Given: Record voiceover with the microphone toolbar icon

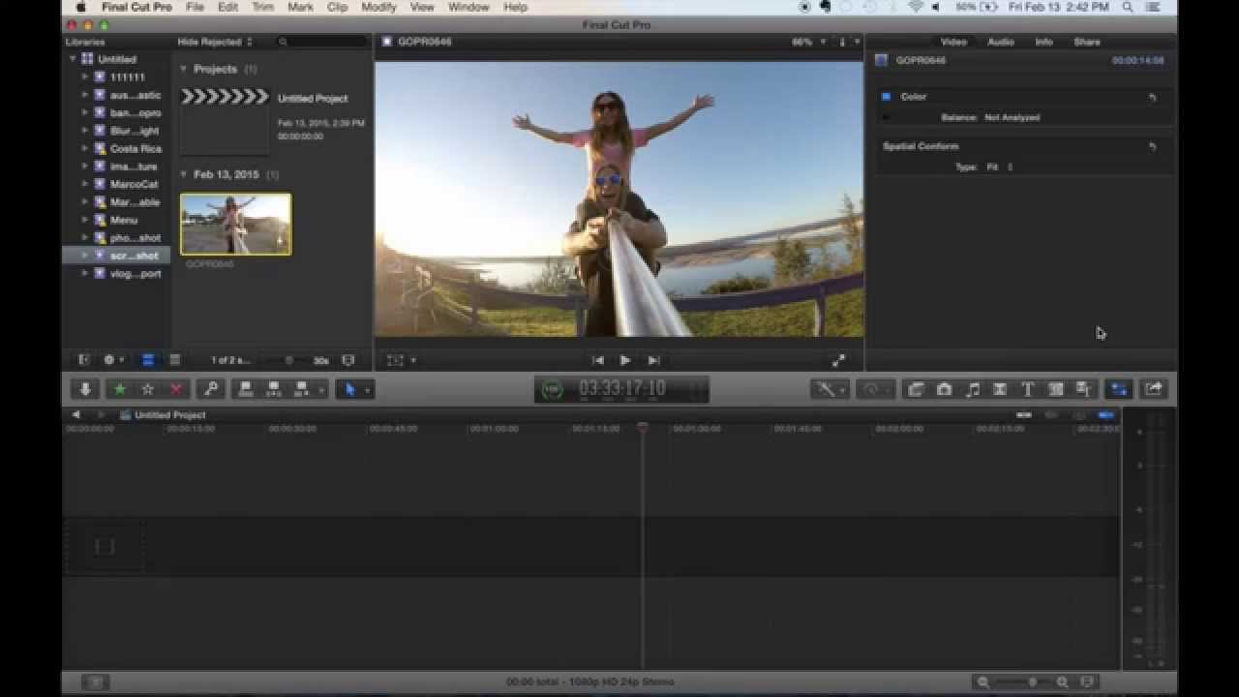Looking at the screenshot, I should [x=85, y=389].
